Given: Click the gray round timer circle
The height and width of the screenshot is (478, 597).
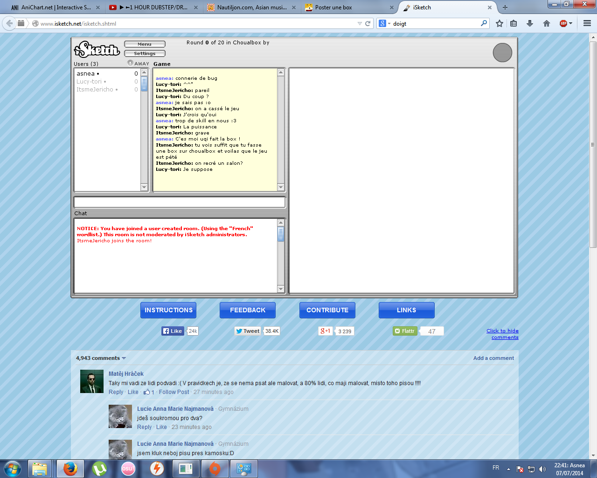Looking at the screenshot, I should (502, 52).
